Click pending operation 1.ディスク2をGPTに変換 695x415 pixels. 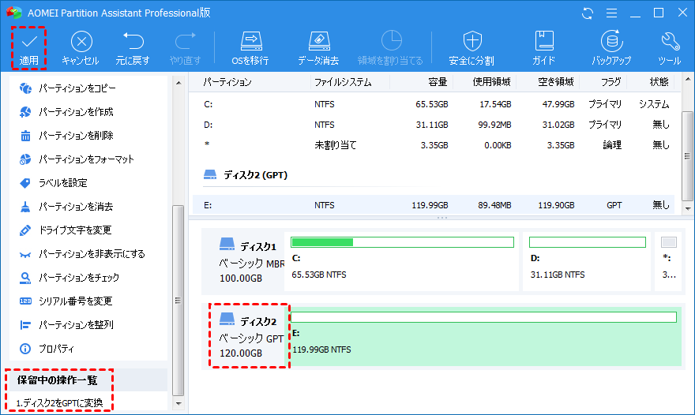(59, 403)
